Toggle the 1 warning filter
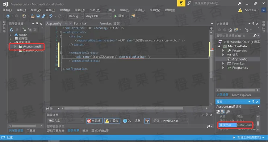Screen dimensions: 268x142 112,121
